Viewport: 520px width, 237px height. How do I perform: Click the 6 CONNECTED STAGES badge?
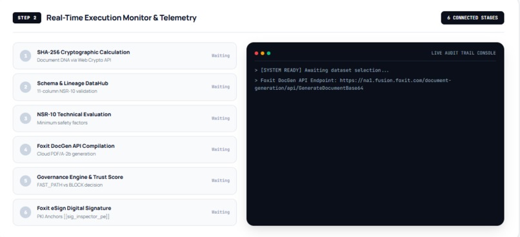pos(472,18)
